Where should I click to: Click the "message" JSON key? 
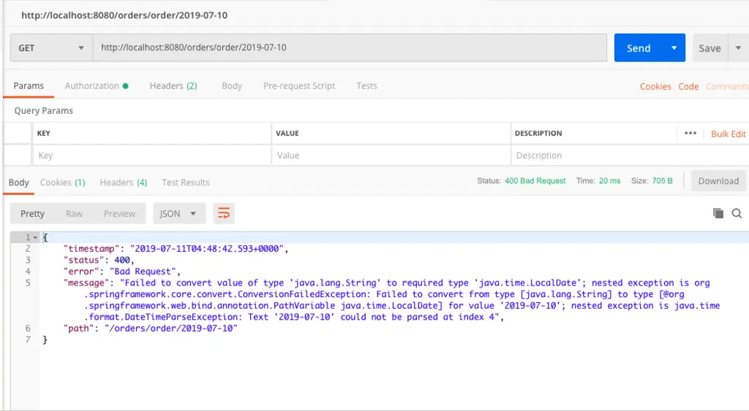86,283
